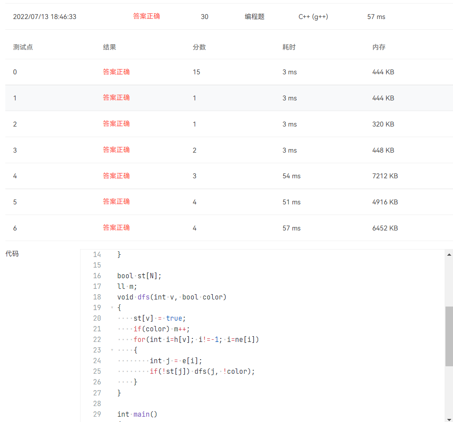Image resolution: width=453 pixels, height=422 pixels.
Task: Select test point 6 row number
Action: (x=15, y=228)
